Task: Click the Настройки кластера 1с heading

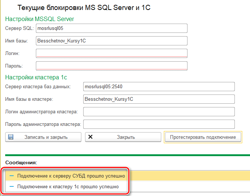Action: [36, 77]
